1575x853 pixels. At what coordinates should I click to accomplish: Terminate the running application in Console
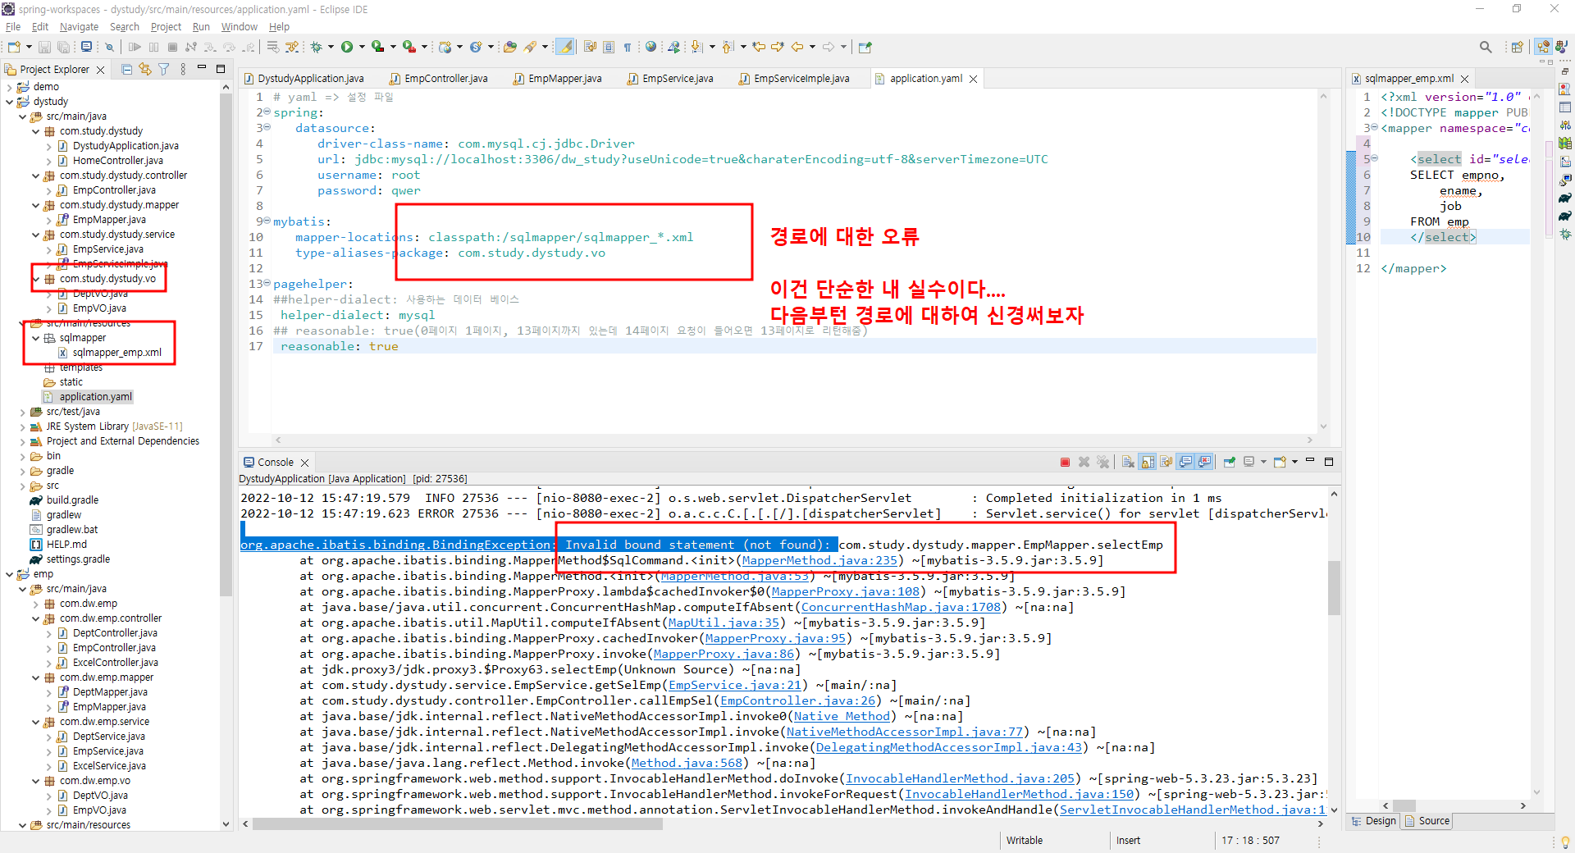tap(1065, 463)
